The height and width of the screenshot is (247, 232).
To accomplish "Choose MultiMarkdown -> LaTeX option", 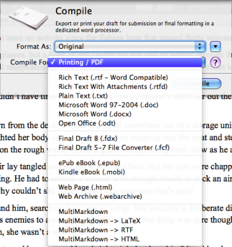I will click(x=125, y=221).
